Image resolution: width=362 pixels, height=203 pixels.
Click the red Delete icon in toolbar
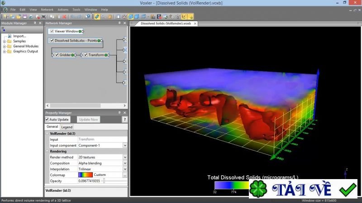coord(65,17)
